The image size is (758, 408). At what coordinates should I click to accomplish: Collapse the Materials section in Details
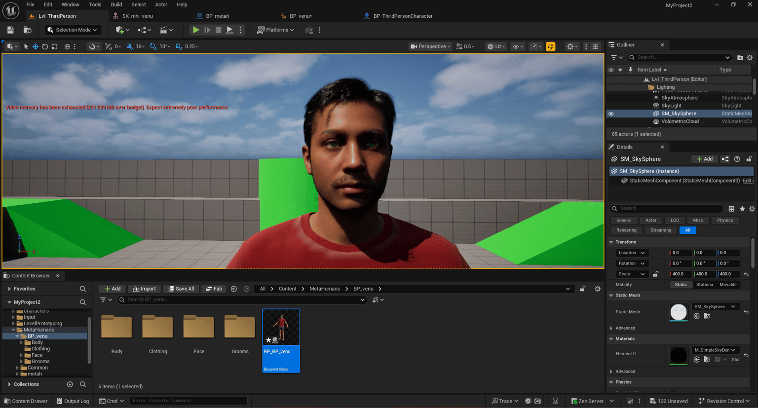pos(611,339)
